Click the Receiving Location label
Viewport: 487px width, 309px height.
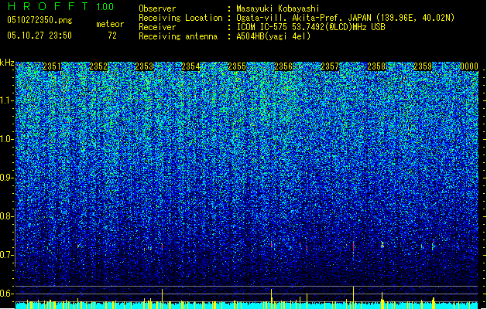click(x=180, y=18)
